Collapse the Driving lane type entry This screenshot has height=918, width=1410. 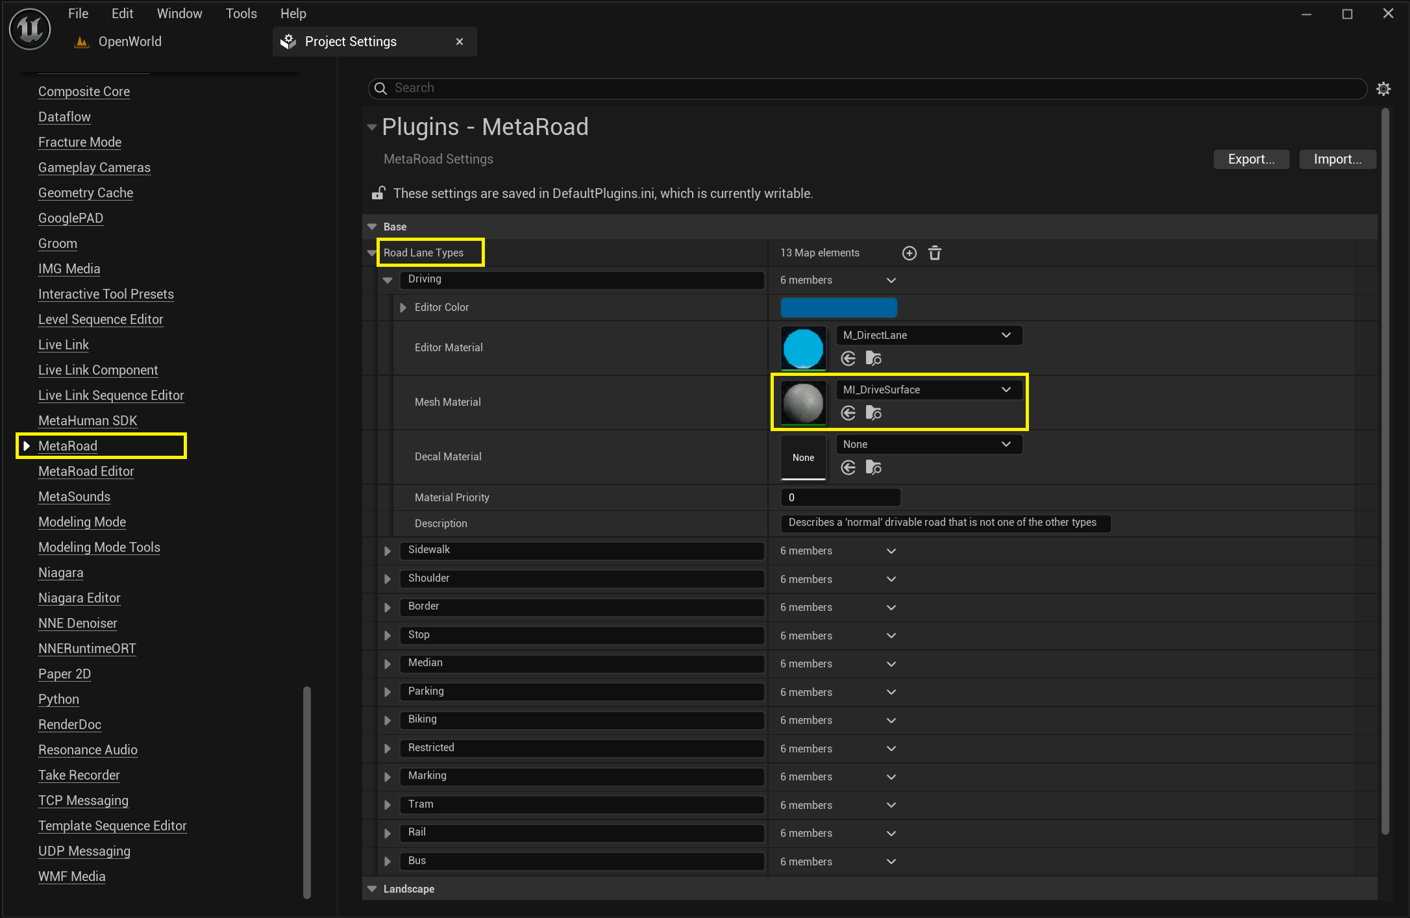click(x=388, y=280)
